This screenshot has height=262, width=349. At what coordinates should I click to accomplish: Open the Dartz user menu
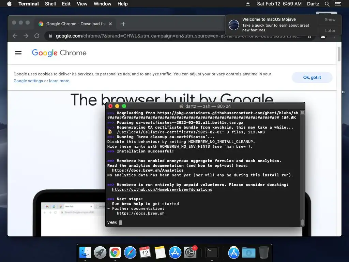[313, 4]
